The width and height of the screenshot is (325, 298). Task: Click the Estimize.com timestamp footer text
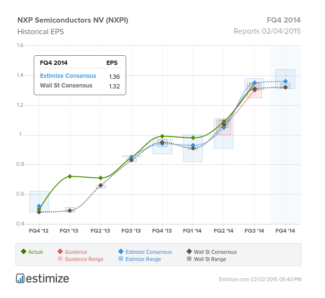[x=260, y=279]
